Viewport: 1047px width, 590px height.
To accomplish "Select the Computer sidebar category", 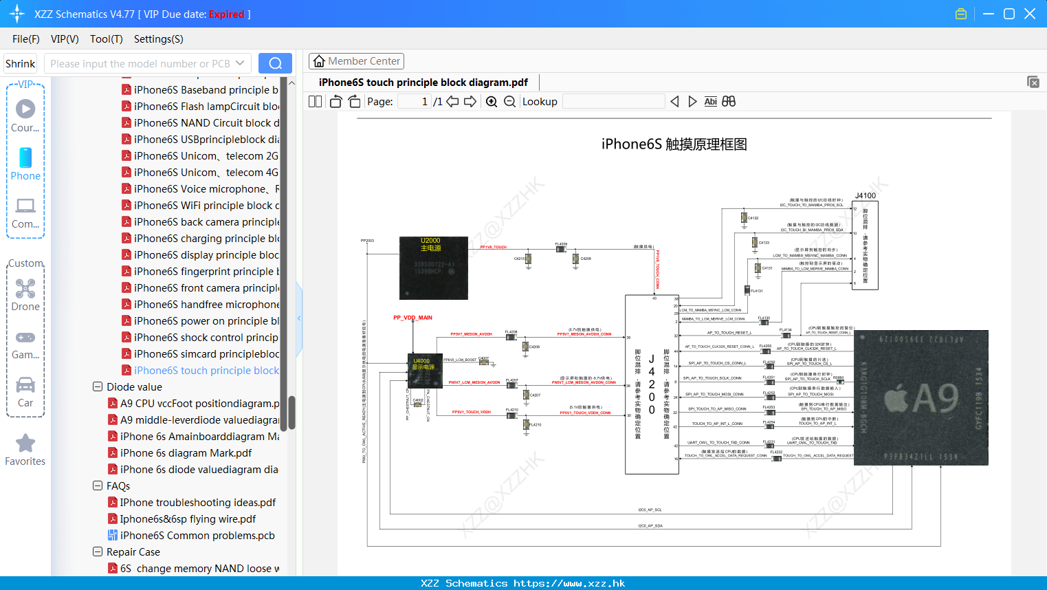I will pos(25,213).
